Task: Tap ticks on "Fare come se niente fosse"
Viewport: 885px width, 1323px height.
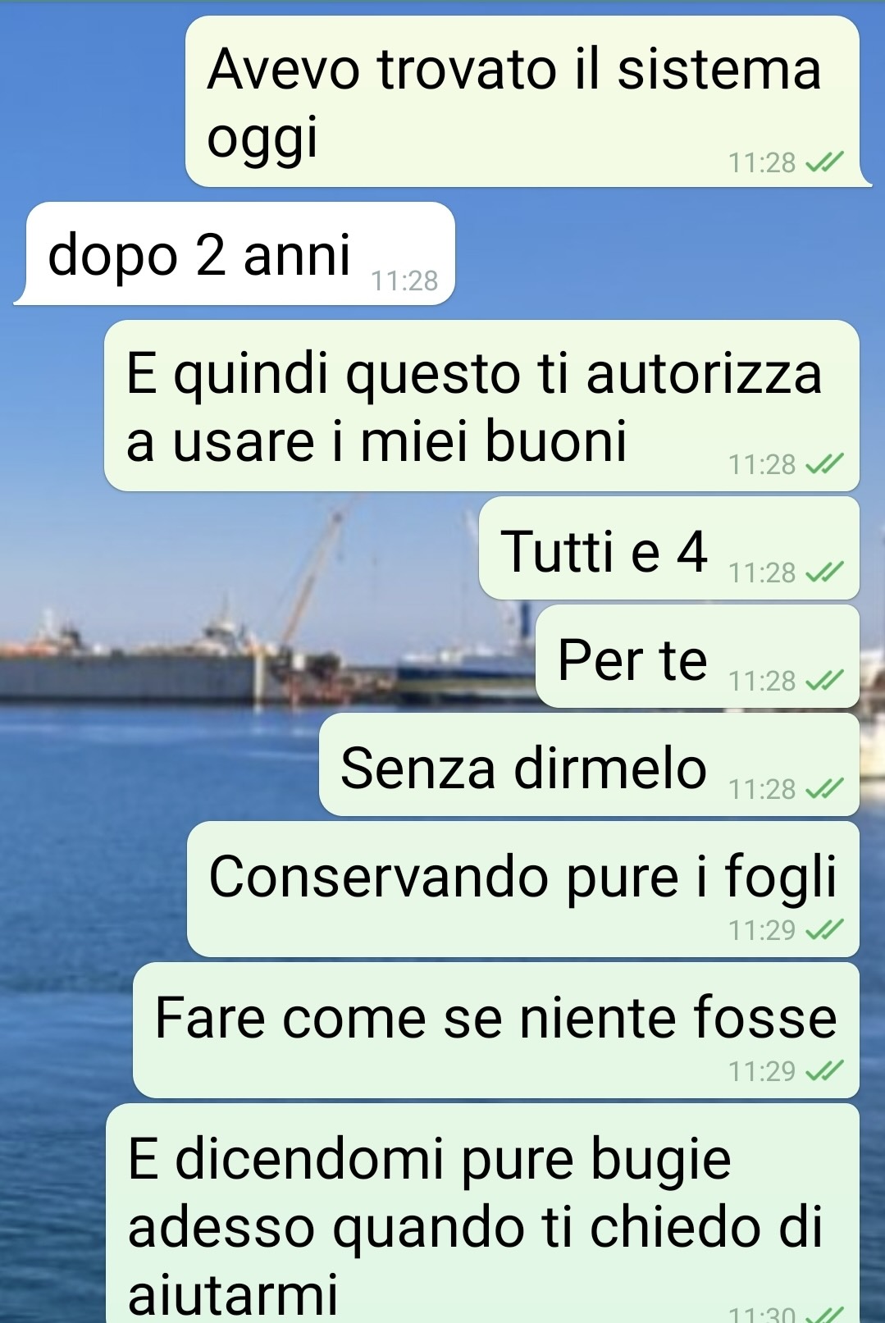Action: coord(823,1070)
